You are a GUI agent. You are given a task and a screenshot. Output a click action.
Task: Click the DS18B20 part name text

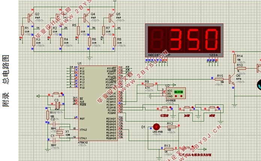pos(170,101)
